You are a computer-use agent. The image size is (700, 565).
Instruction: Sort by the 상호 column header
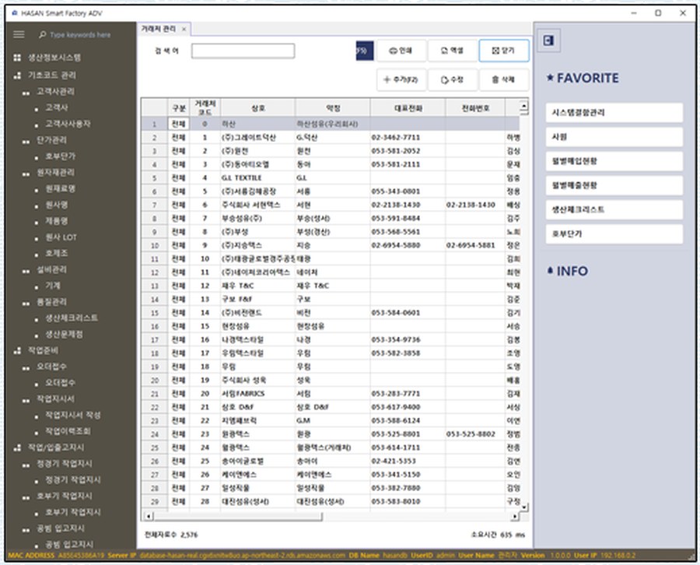tap(257, 107)
